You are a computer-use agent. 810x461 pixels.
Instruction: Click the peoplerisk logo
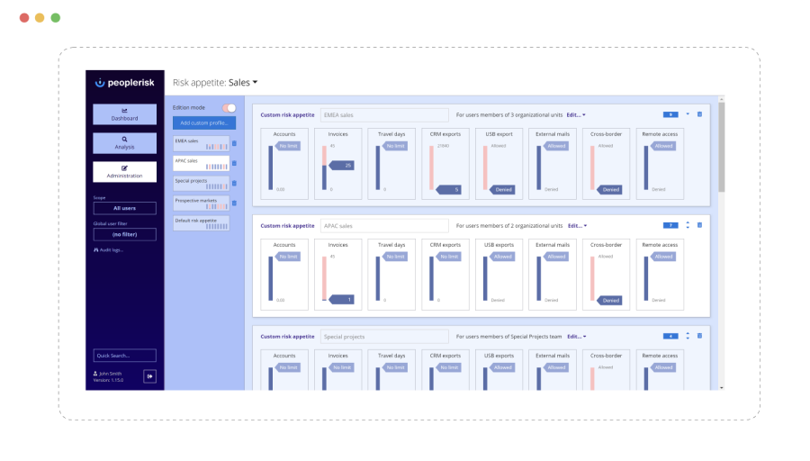click(x=125, y=83)
